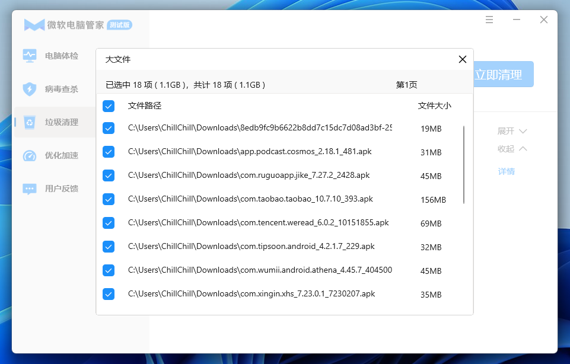
Task: Click the 31MB file size value
Action: (x=431, y=152)
